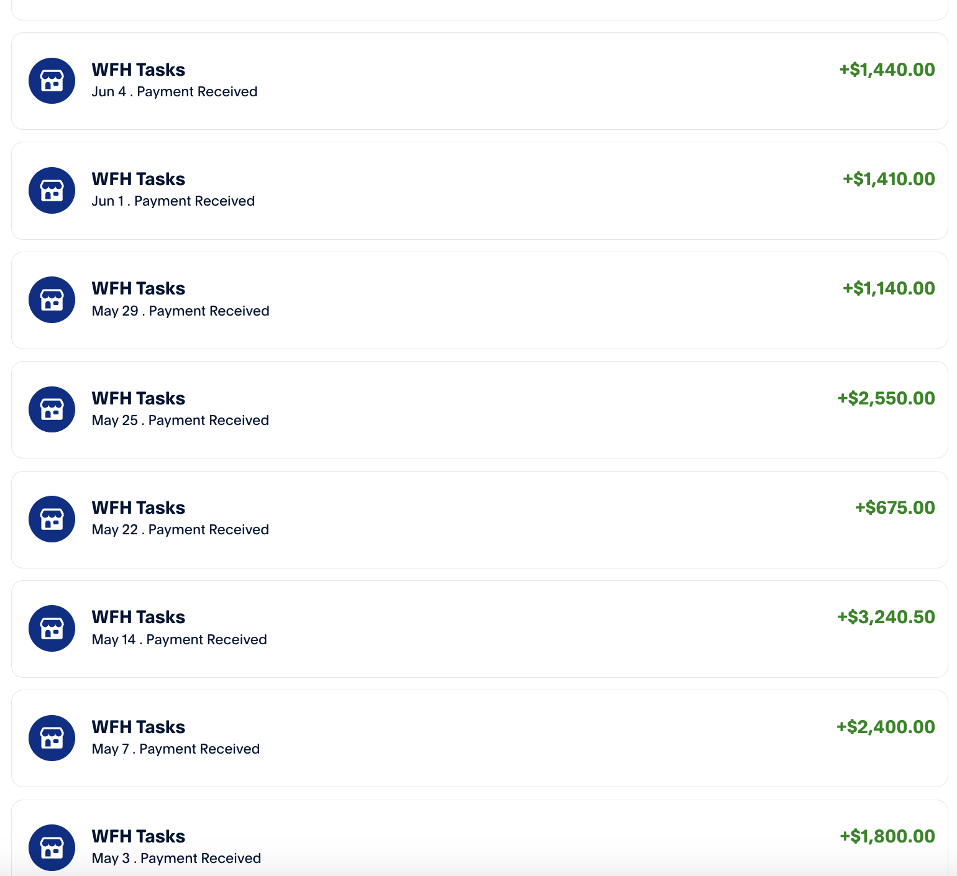Click 'May 7 . Payment Received' text
The image size is (957, 876).
(x=175, y=749)
